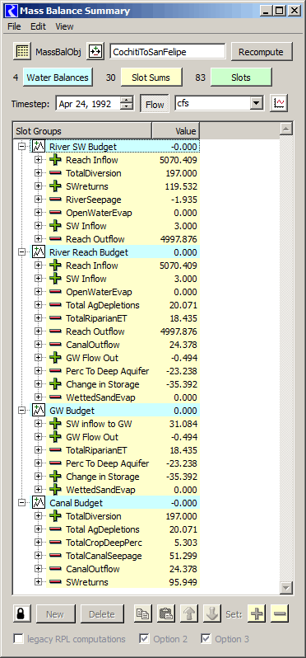The image size is (306, 658).
Task: Open the cfs units dropdown
Action: click(220, 103)
